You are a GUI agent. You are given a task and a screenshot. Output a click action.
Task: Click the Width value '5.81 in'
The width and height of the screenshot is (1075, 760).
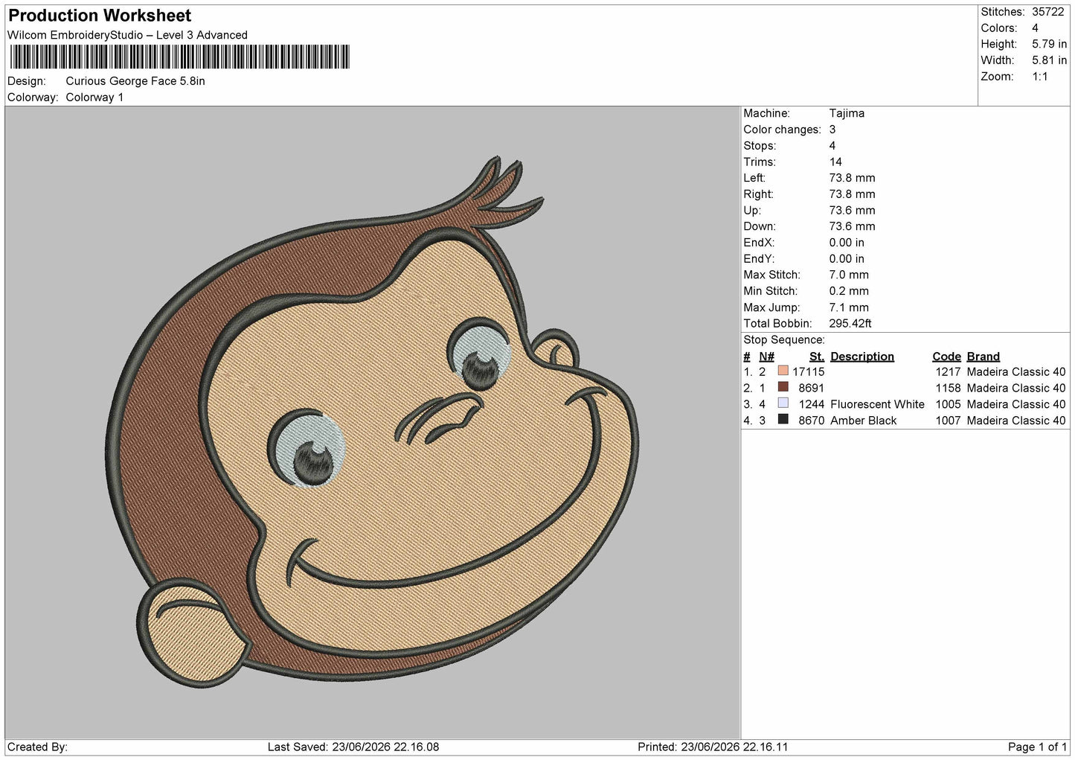[1049, 60]
